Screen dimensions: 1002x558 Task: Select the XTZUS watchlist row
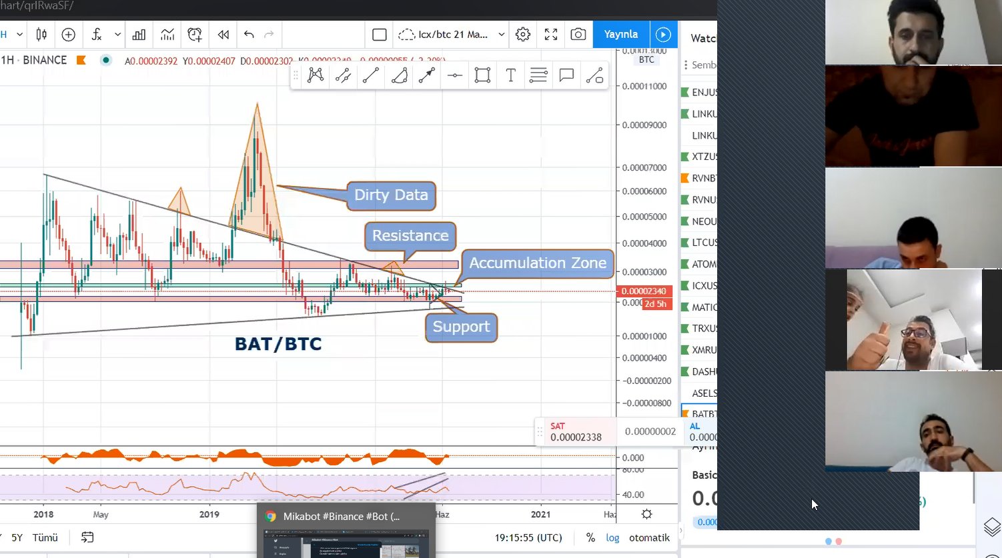point(699,157)
